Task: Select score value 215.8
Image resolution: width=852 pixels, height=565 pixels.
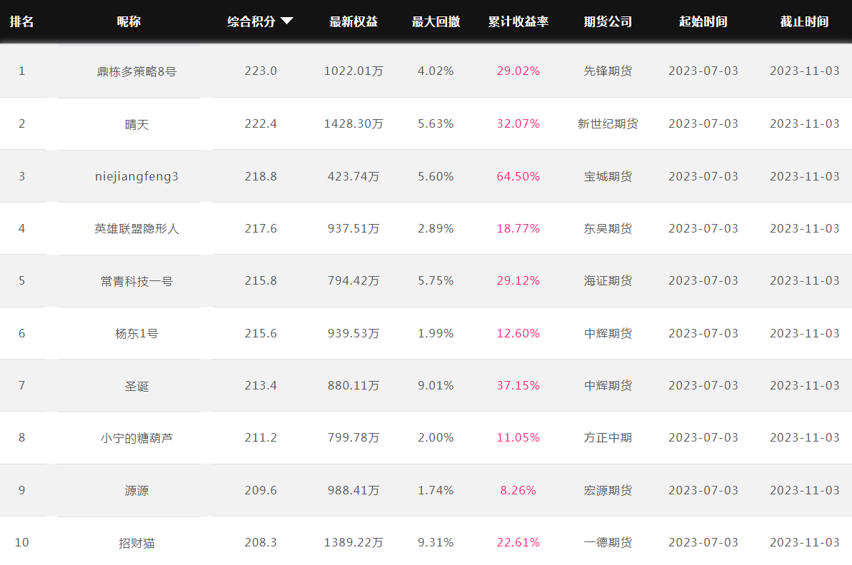Action: pyautogui.click(x=261, y=280)
